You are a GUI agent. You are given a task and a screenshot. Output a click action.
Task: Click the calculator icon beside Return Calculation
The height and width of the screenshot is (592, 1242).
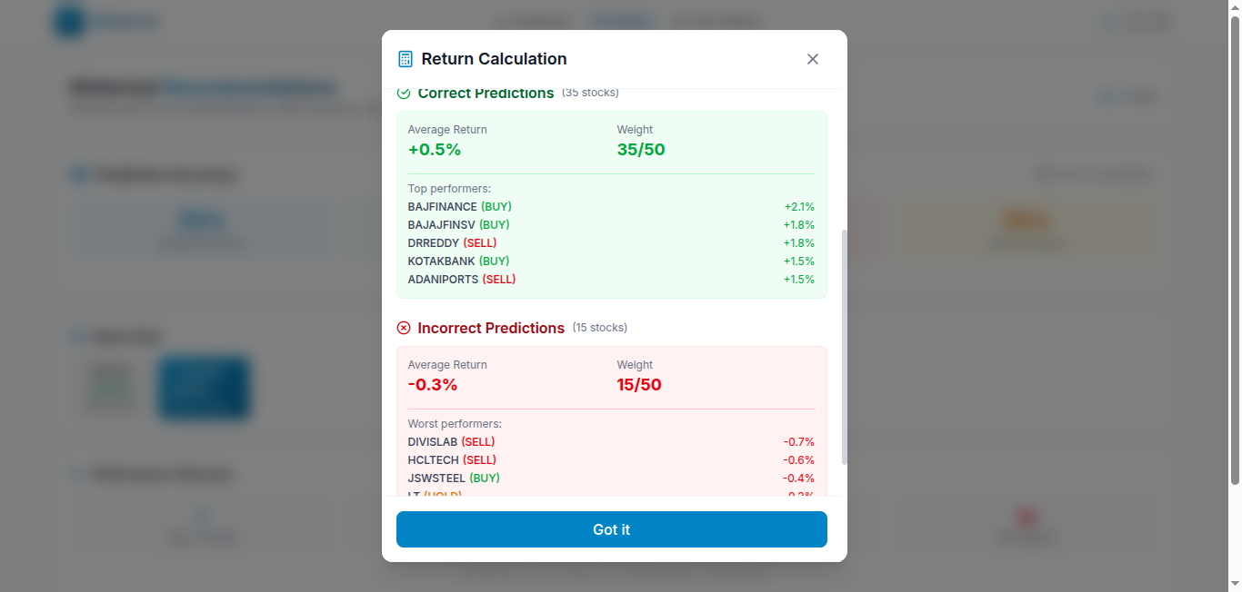[406, 59]
